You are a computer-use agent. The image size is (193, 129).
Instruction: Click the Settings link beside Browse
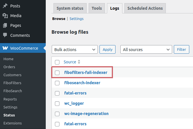[76, 19]
